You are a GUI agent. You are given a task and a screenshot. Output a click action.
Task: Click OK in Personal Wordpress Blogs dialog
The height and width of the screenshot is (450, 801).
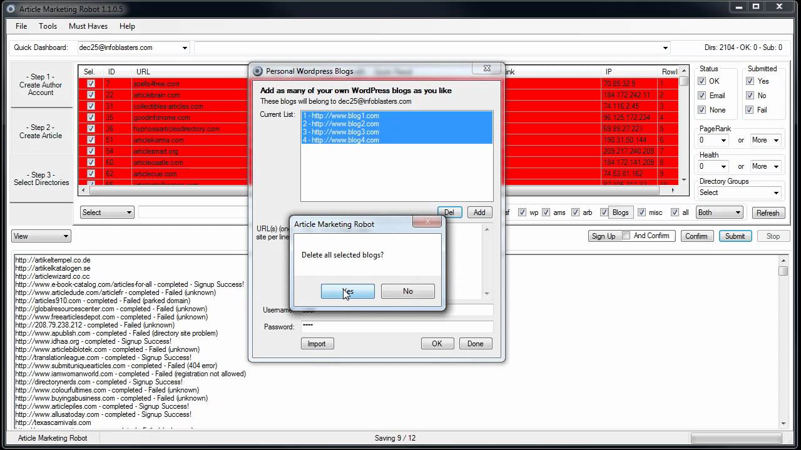pos(437,344)
